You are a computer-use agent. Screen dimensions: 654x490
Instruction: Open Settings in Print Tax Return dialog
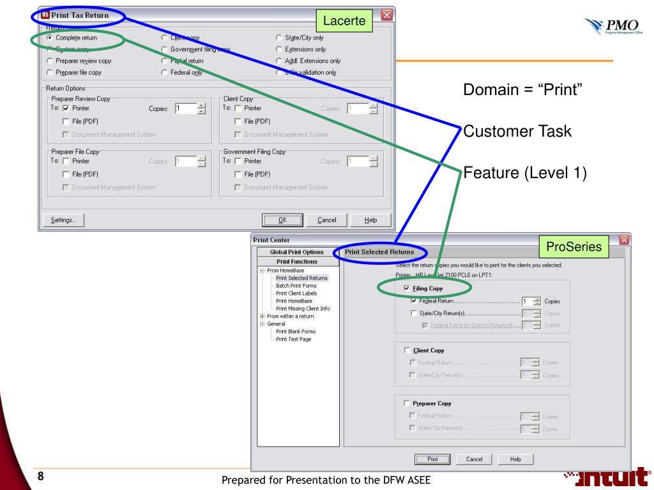point(64,220)
